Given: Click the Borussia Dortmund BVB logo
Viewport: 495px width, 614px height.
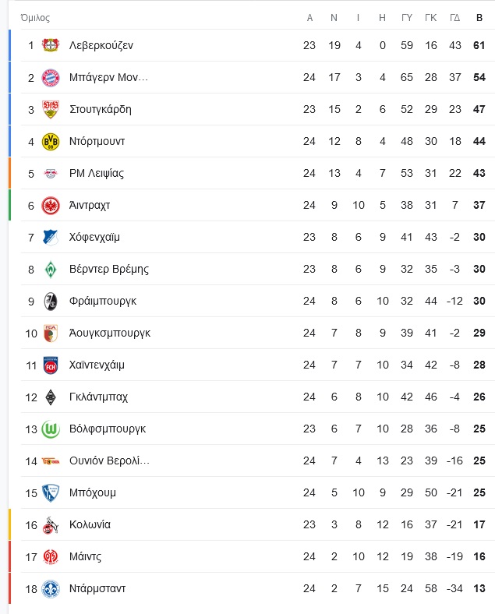Looking at the screenshot, I should (51, 141).
